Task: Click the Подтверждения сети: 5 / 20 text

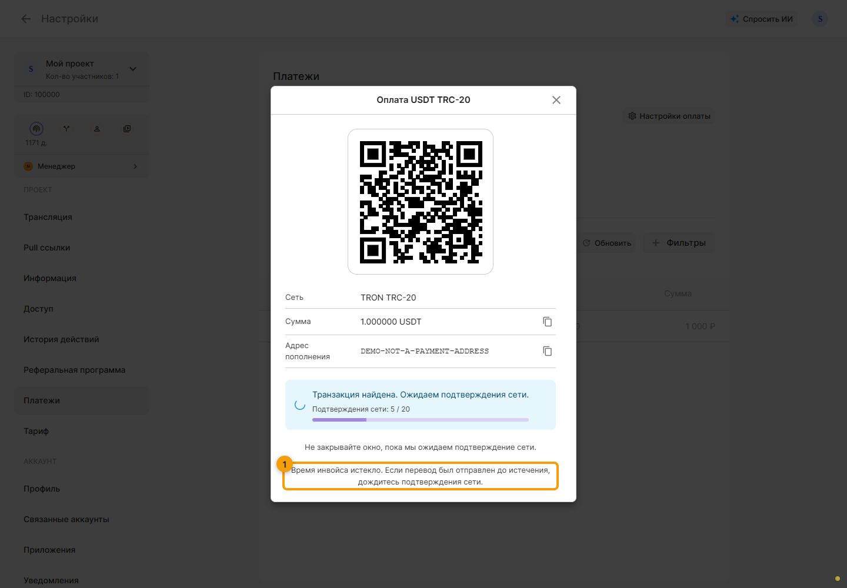Action: [x=361, y=409]
